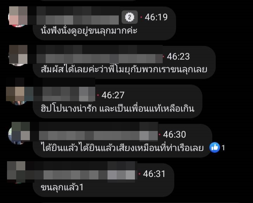View profile picture of 46:30 commenter

[x=18, y=134]
